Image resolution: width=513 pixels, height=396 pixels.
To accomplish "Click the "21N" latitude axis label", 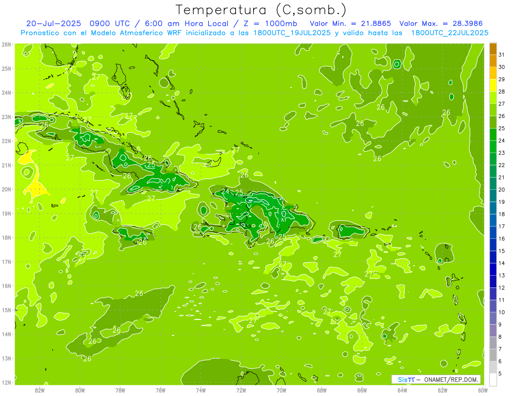I will click(6, 165).
